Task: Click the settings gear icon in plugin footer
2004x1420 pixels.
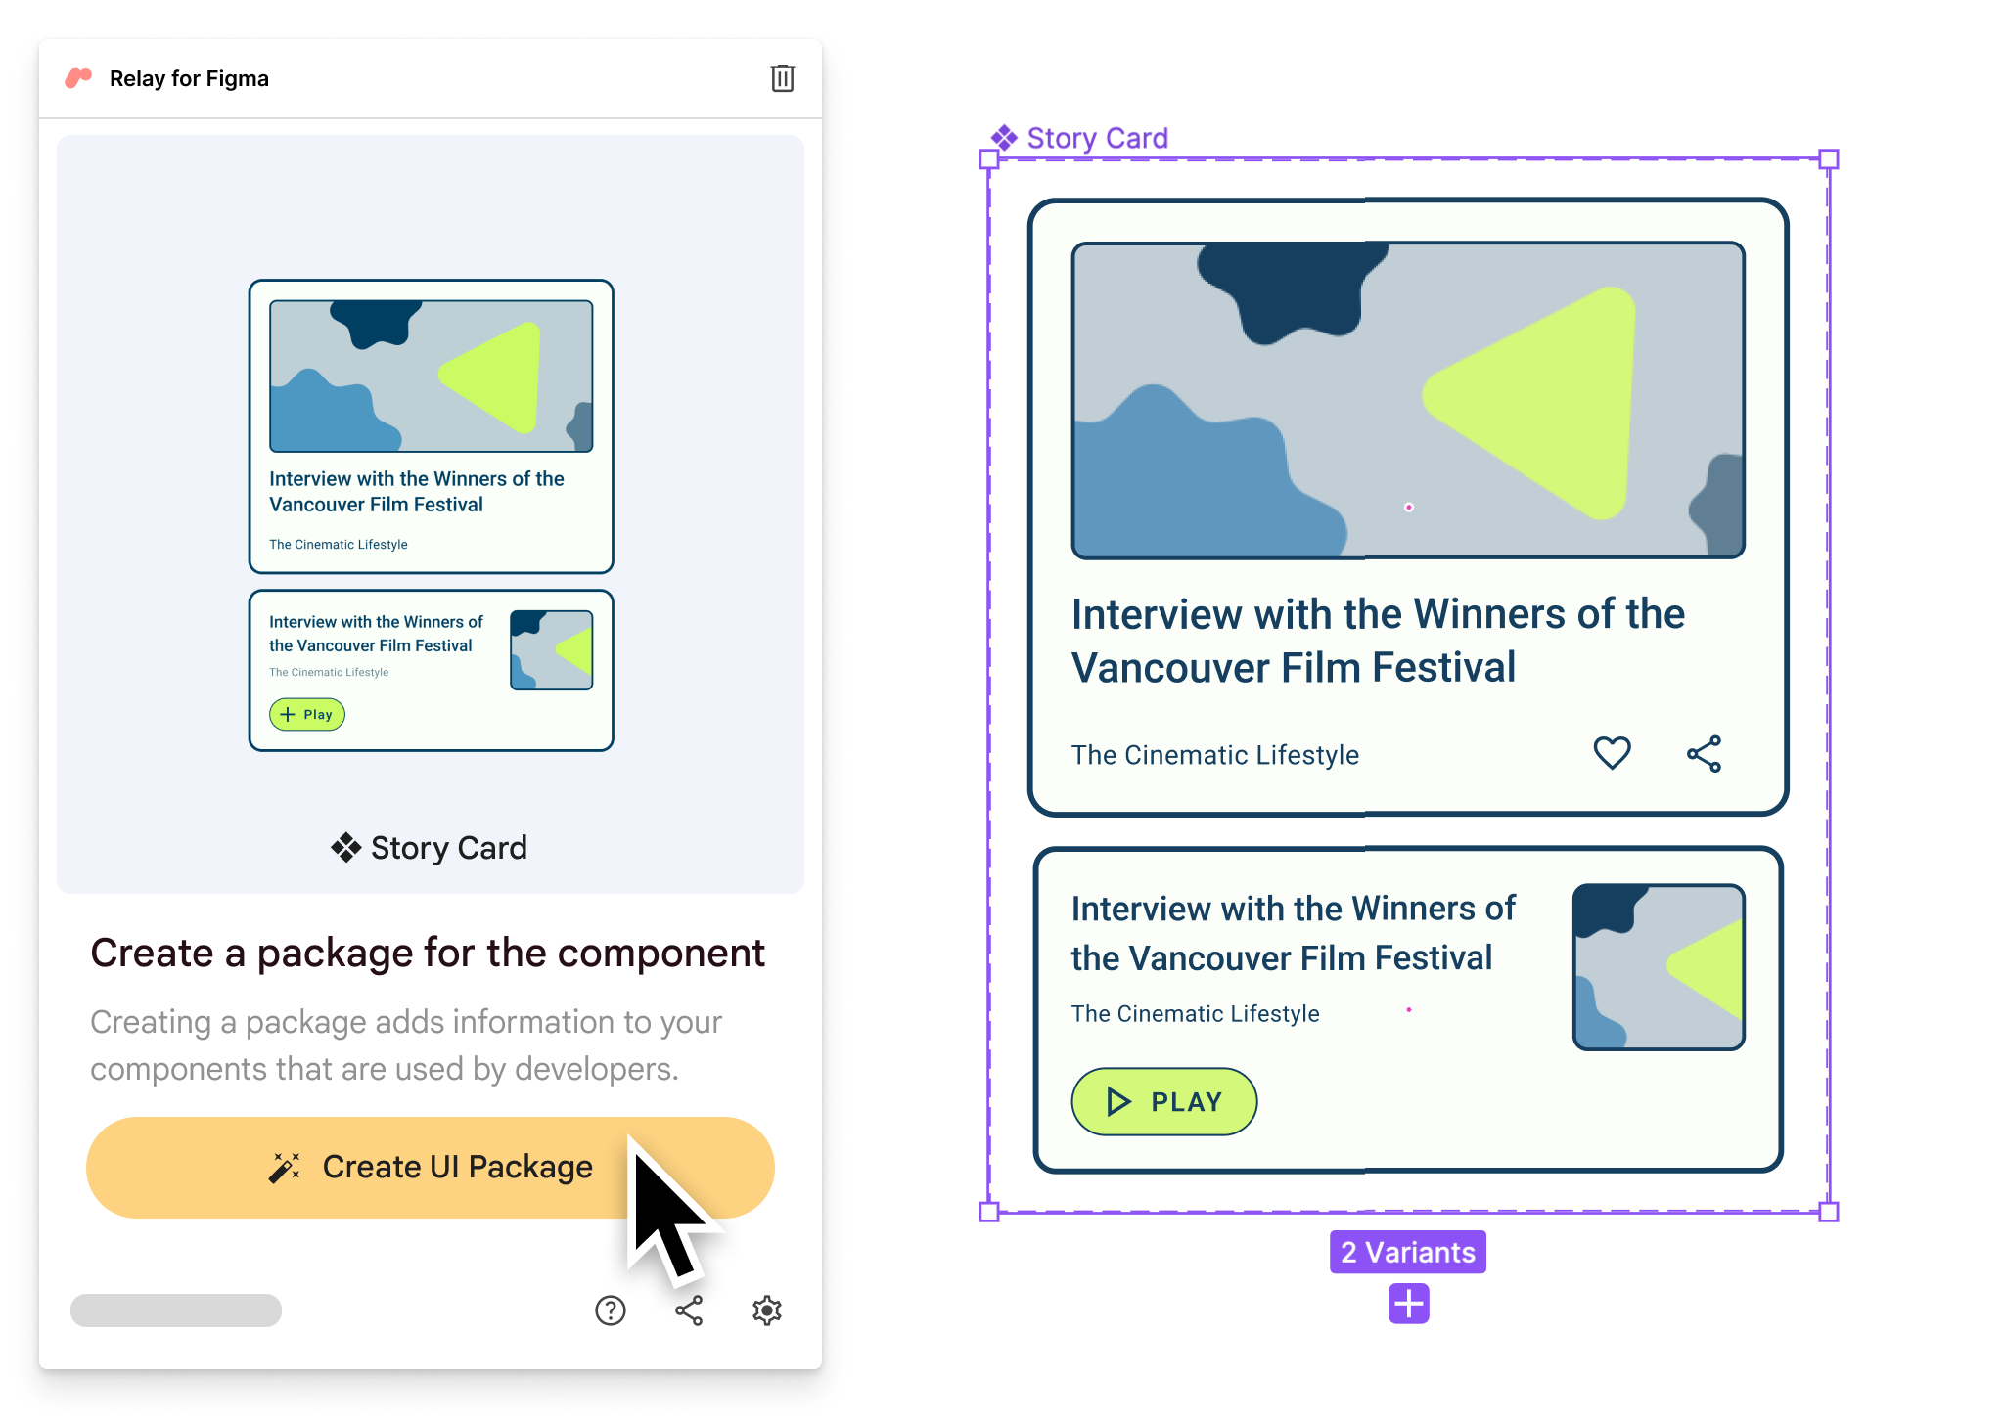Action: (x=767, y=1309)
